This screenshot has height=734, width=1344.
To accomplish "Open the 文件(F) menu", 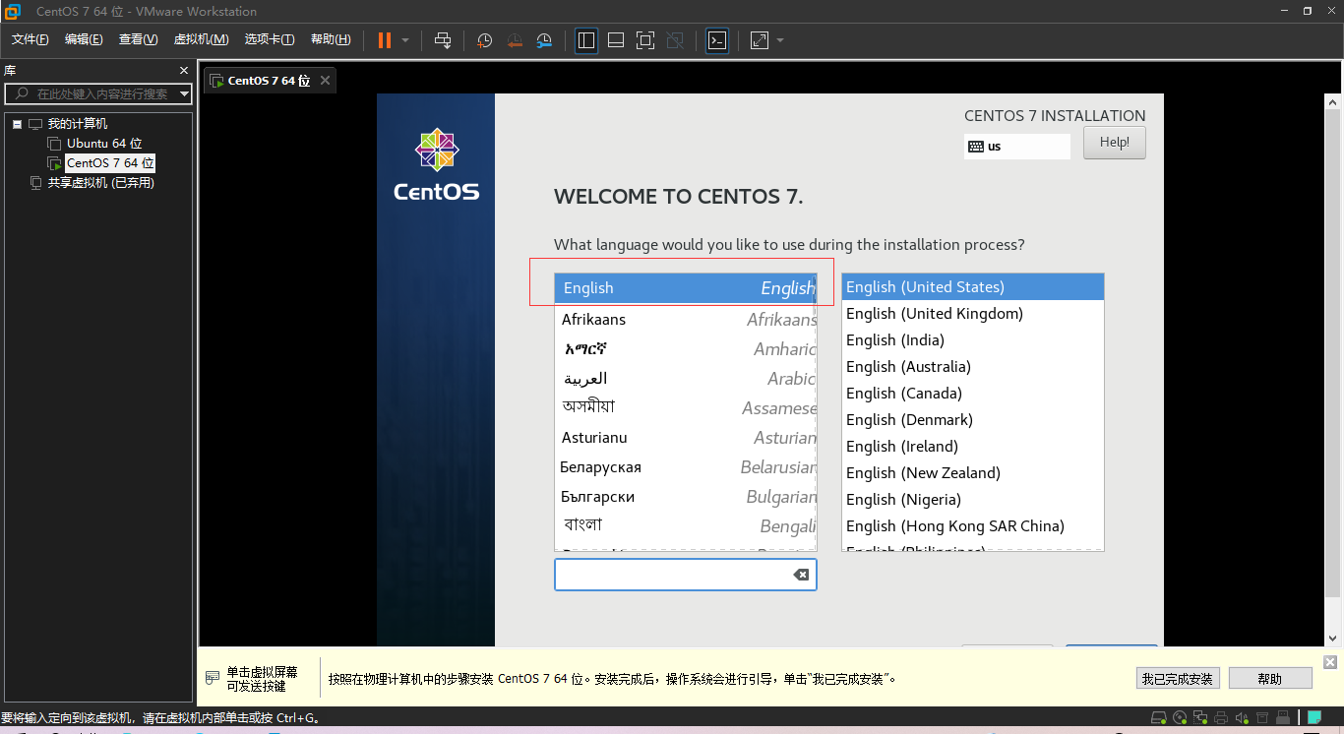I will pos(31,39).
